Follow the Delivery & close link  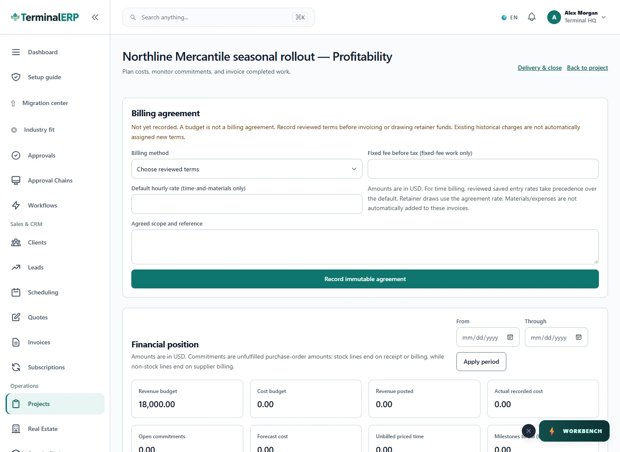coord(540,68)
